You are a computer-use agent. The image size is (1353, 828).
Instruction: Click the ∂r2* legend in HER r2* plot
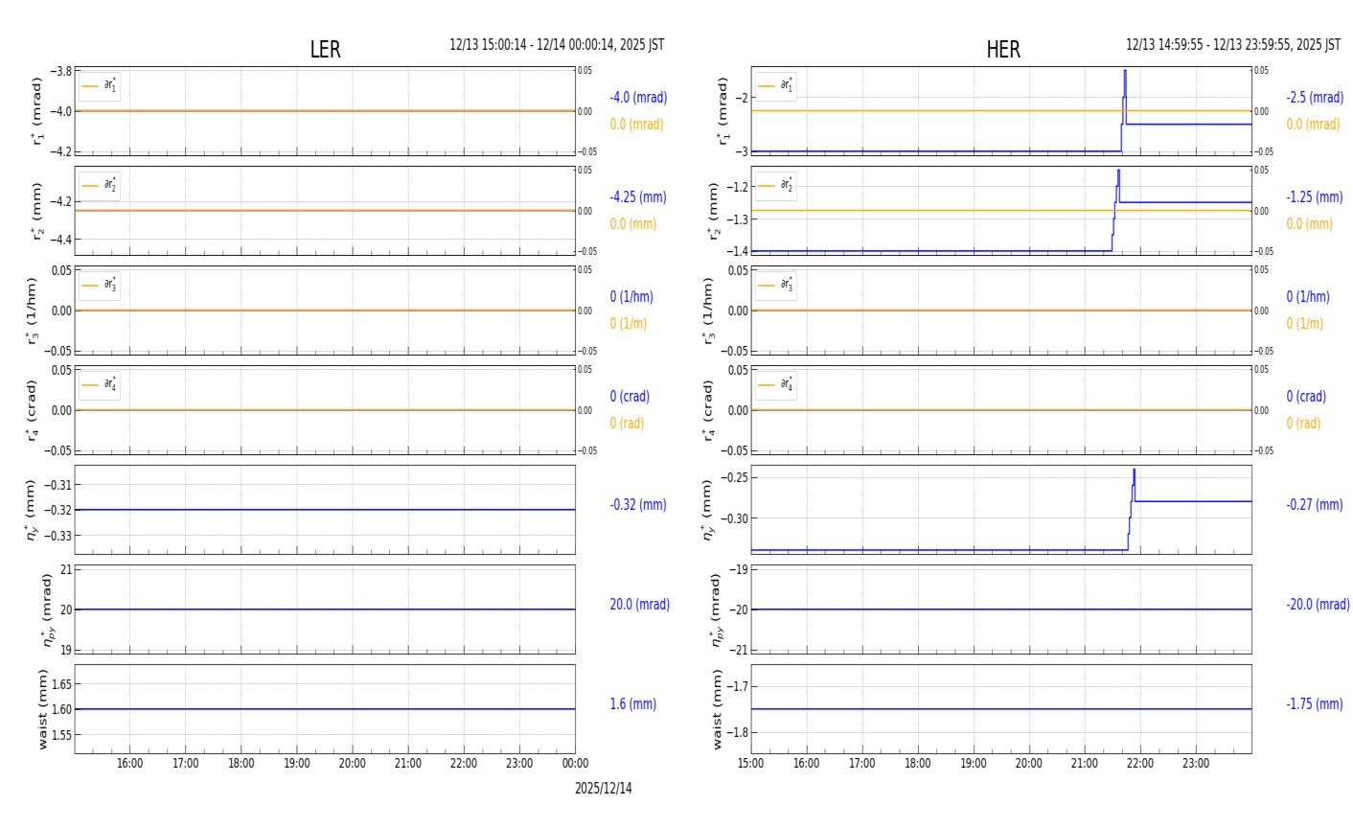coord(775,186)
